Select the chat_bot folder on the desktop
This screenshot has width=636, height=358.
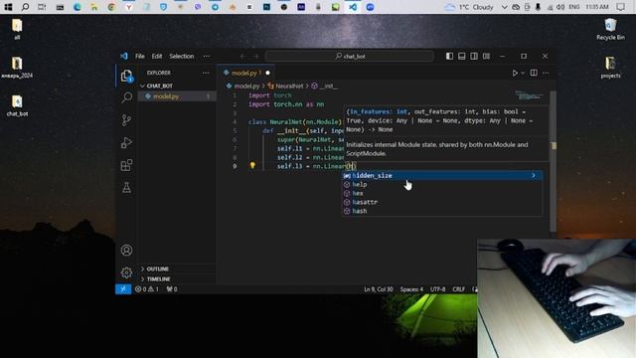17,105
